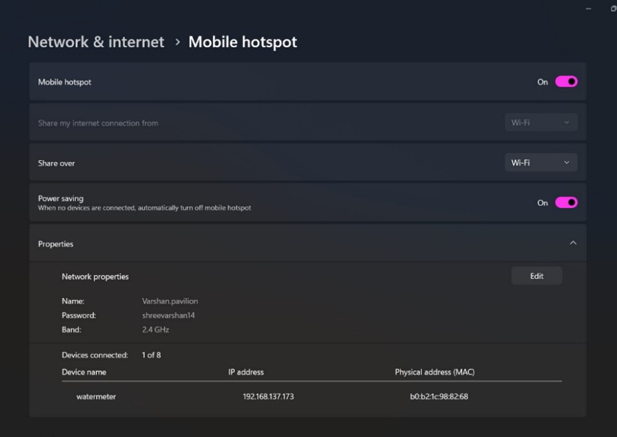
Task: Click the breadcrumb chevron separator arrow
Action: click(x=177, y=42)
